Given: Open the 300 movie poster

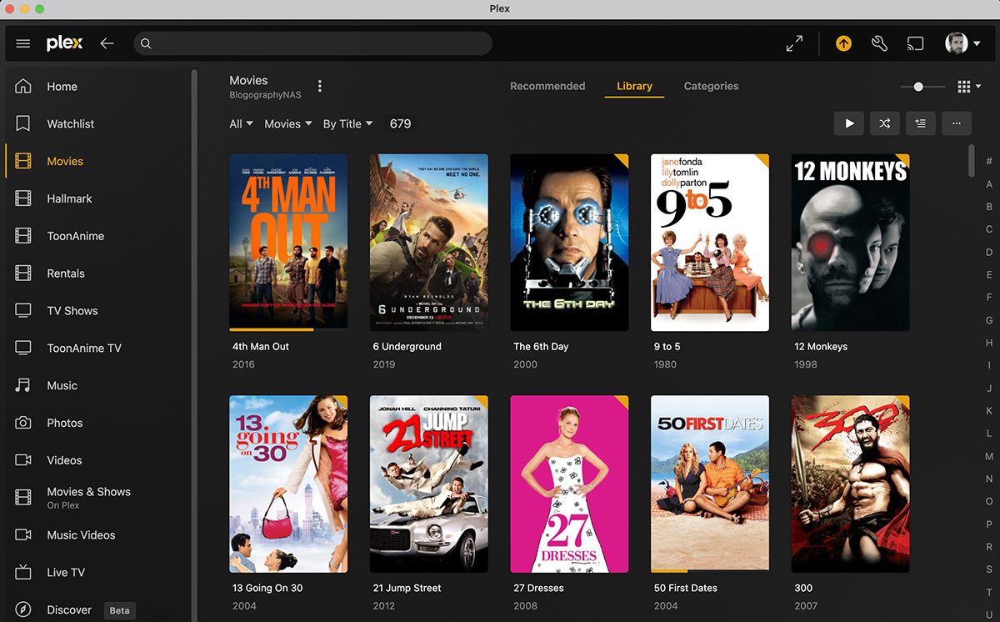Looking at the screenshot, I should click(x=850, y=484).
